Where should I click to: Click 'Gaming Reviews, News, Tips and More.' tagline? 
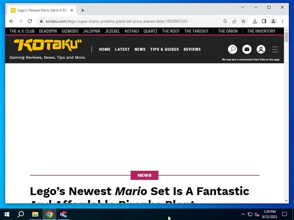(x=48, y=57)
